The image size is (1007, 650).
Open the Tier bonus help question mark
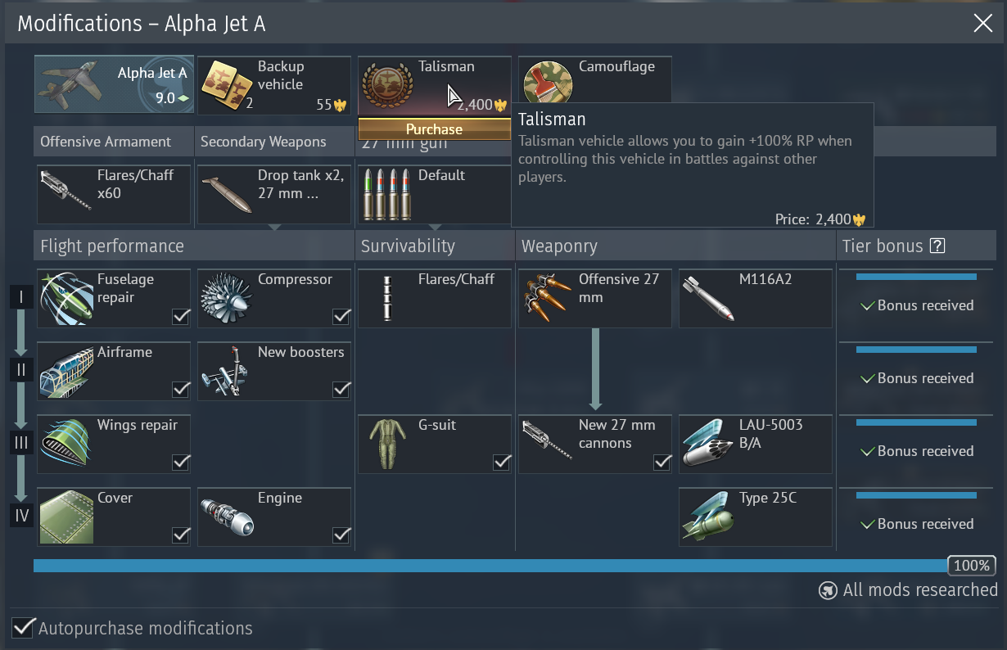pyautogui.click(x=937, y=246)
